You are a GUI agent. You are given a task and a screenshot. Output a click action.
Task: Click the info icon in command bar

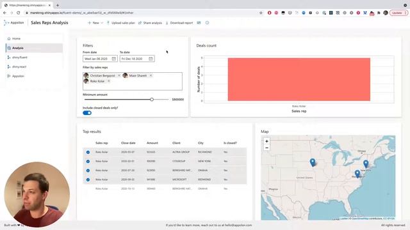207,23
